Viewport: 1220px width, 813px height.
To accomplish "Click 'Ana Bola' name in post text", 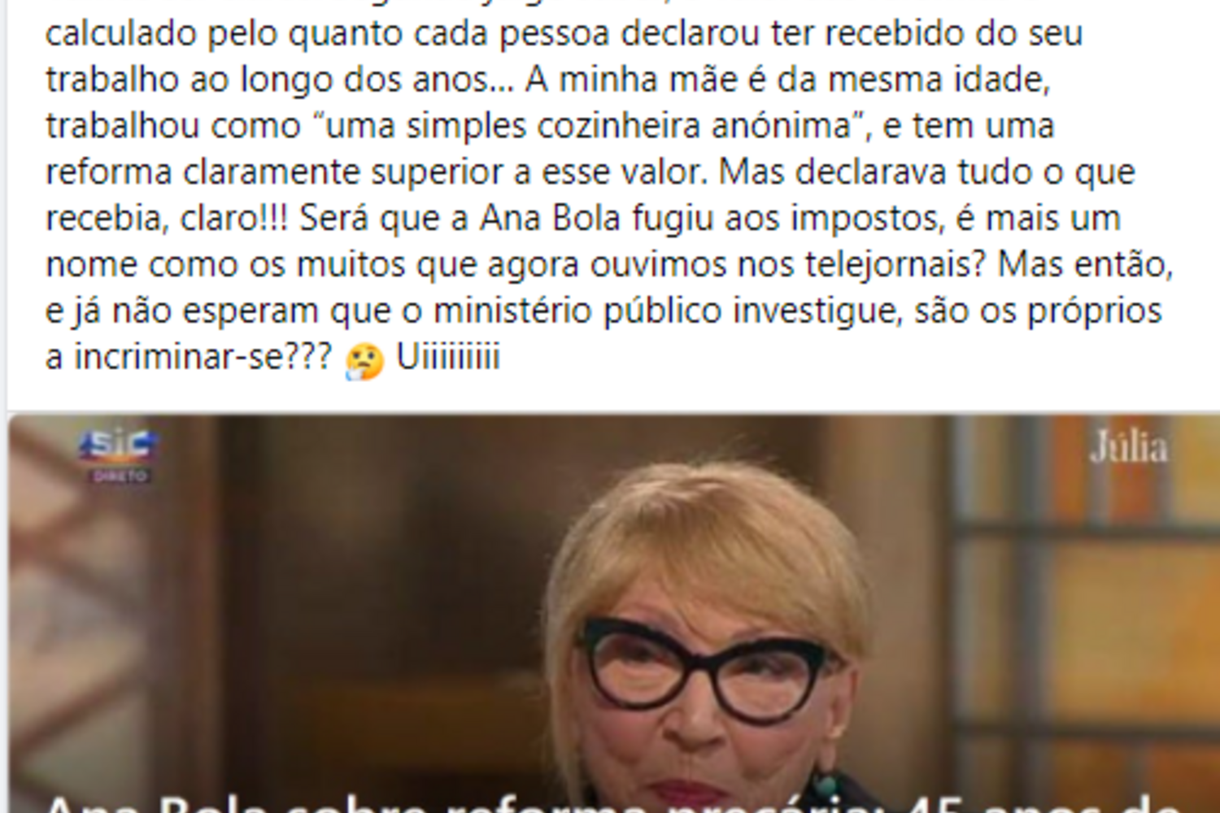I will [550, 219].
